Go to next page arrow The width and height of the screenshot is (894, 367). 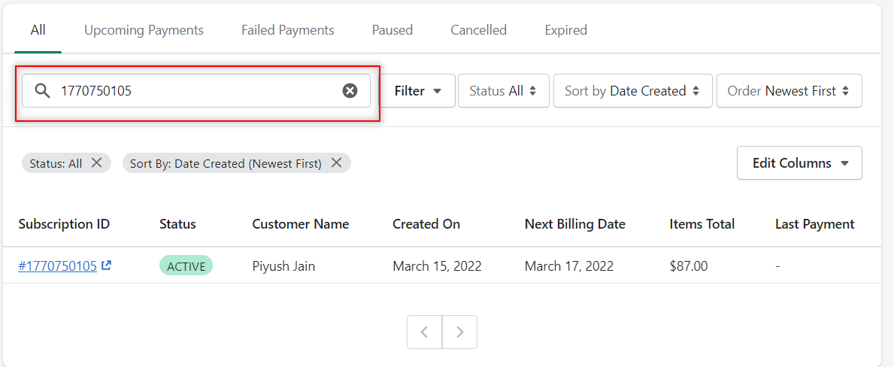coord(459,332)
